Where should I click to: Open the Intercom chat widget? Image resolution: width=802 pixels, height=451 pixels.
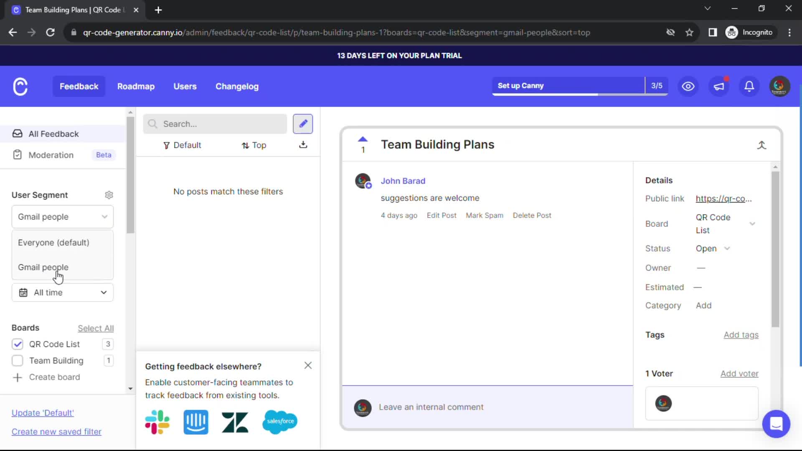776,424
